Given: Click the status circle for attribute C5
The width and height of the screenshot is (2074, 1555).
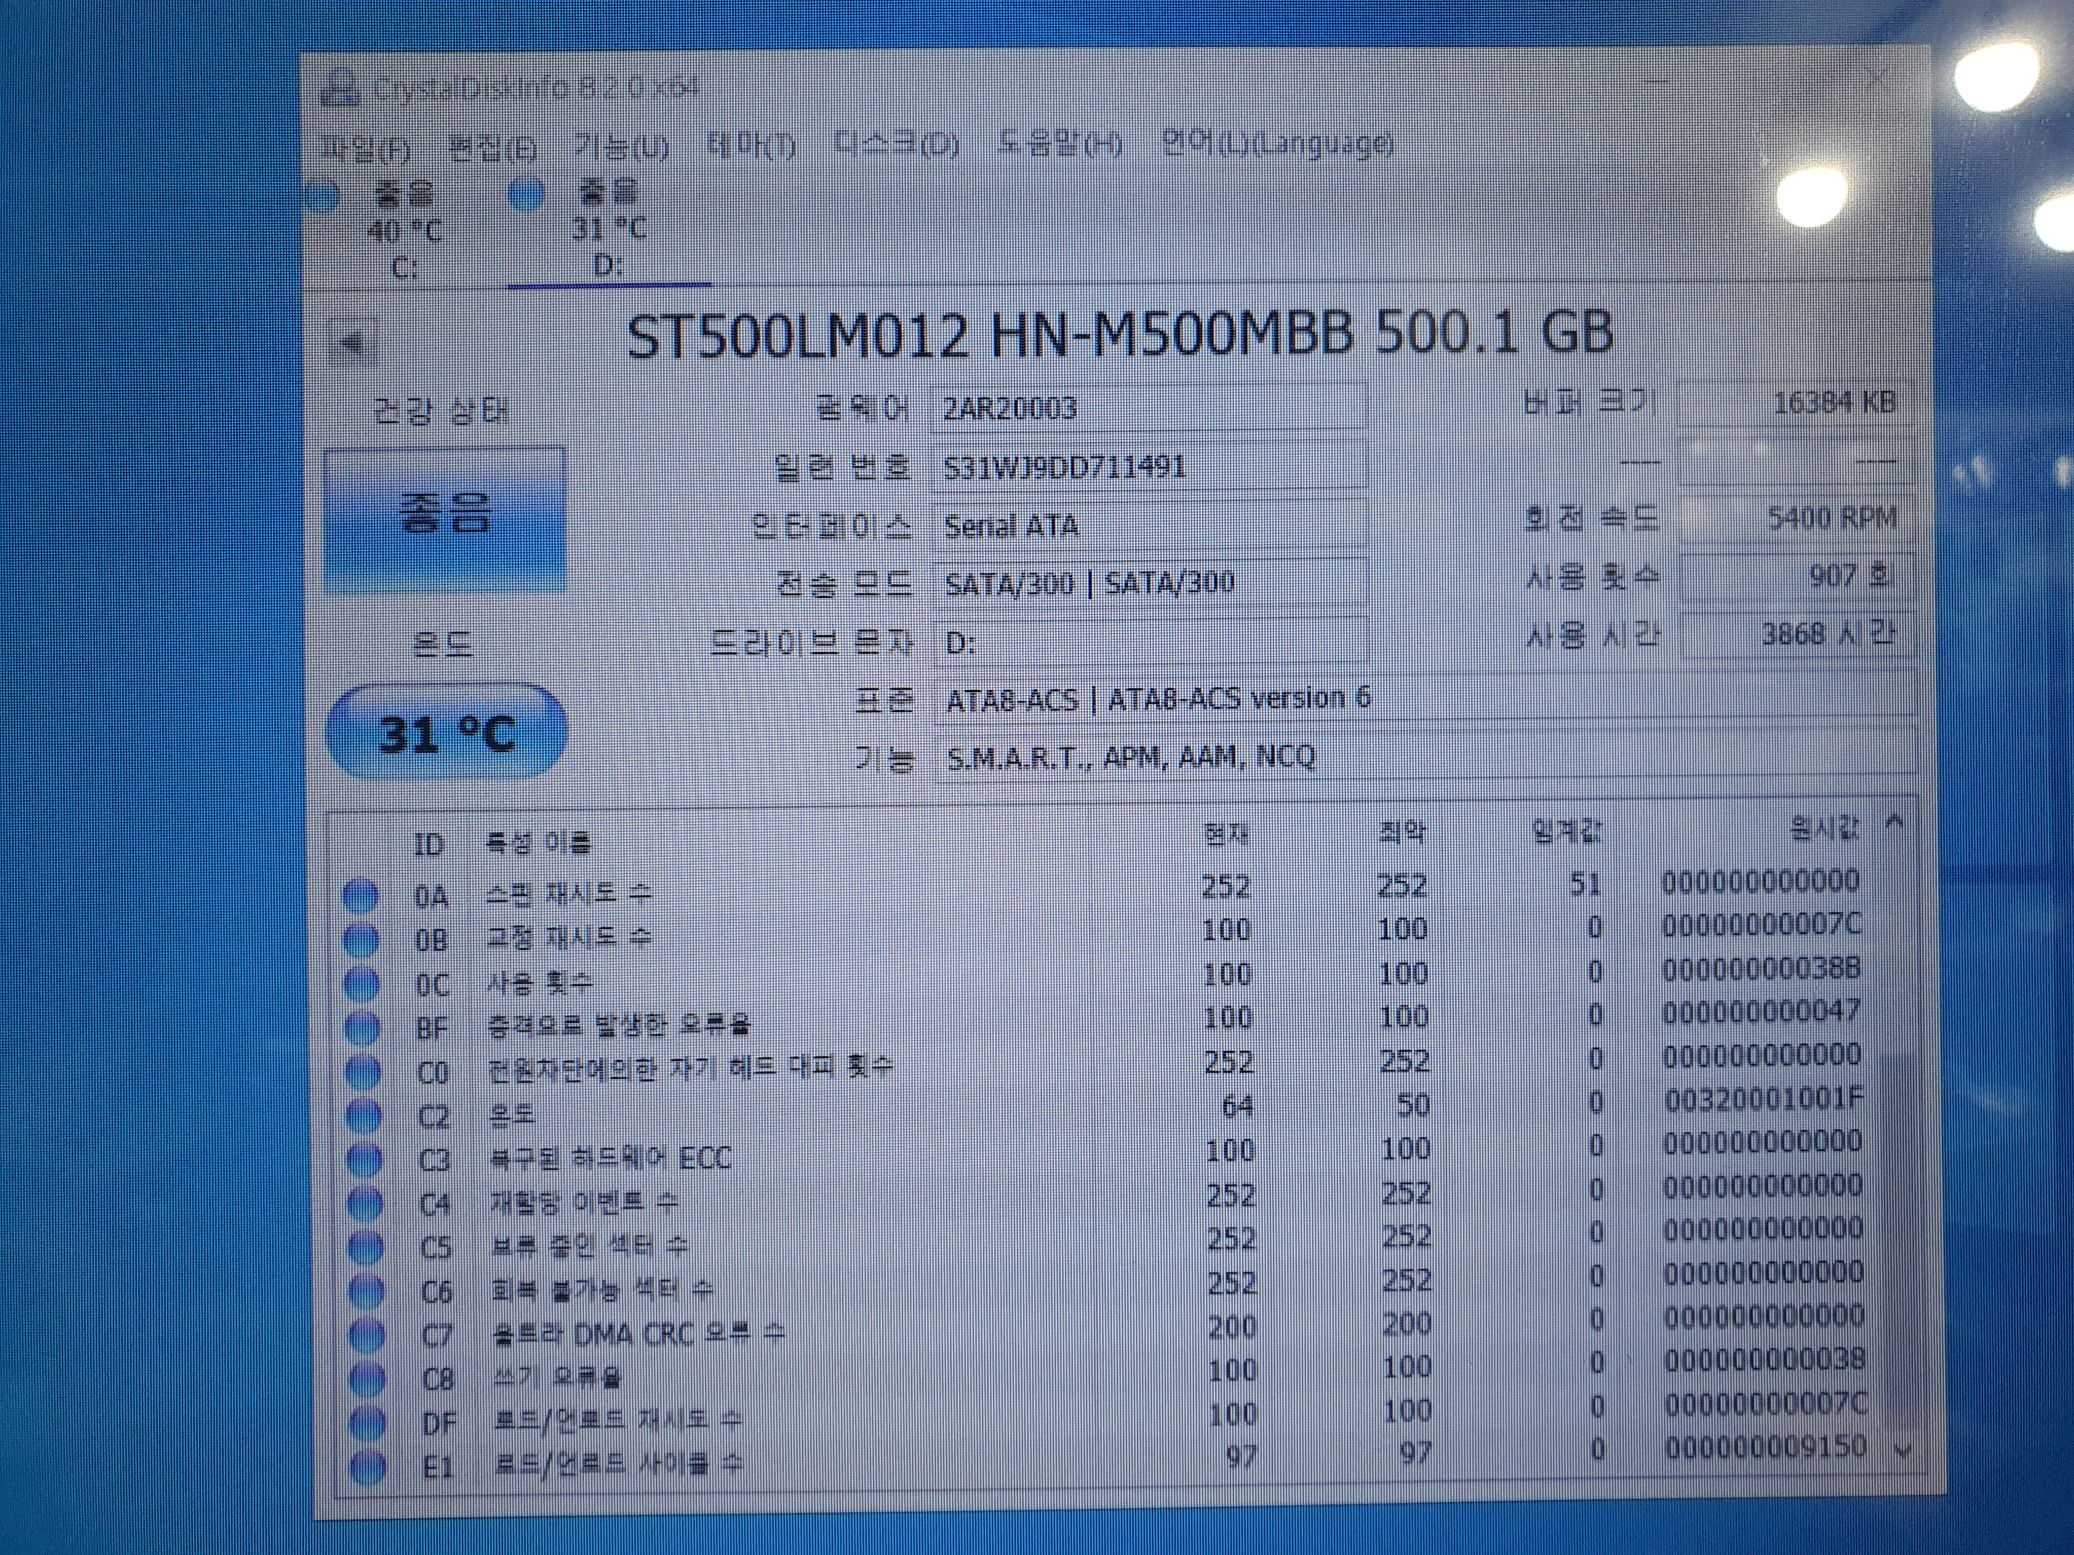Looking at the screenshot, I should [365, 1249].
